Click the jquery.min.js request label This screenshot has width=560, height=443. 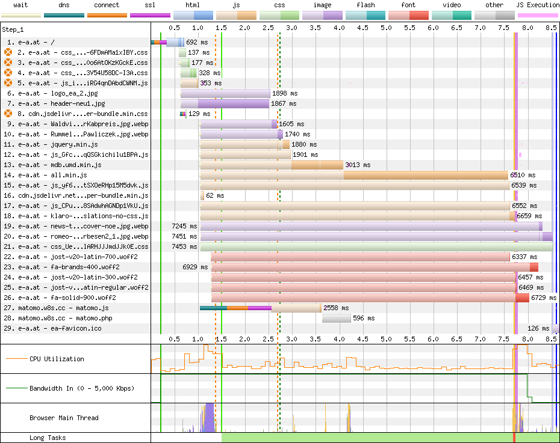pyautogui.click(x=51, y=144)
